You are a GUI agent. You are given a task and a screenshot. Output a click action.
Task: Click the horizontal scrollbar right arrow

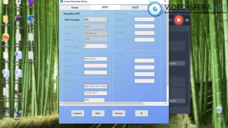click(x=165, y=103)
